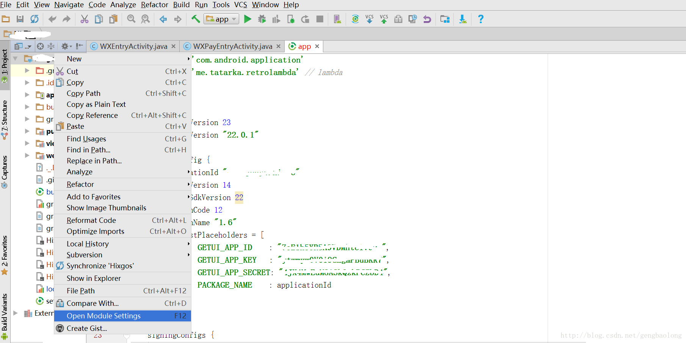Toggle the 7: Structure tool window
Viewport: 686px width, 343px height.
(x=5, y=120)
